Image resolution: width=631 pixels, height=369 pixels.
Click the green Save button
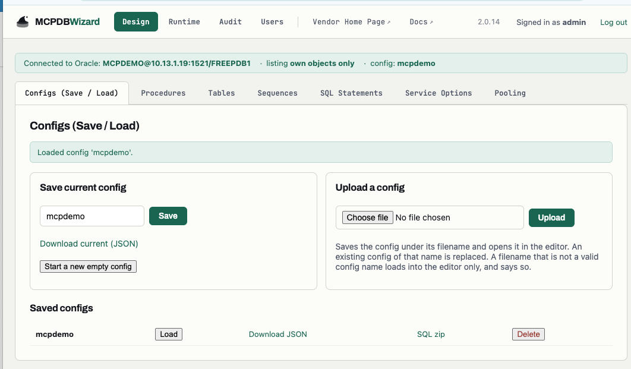click(168, 216)
